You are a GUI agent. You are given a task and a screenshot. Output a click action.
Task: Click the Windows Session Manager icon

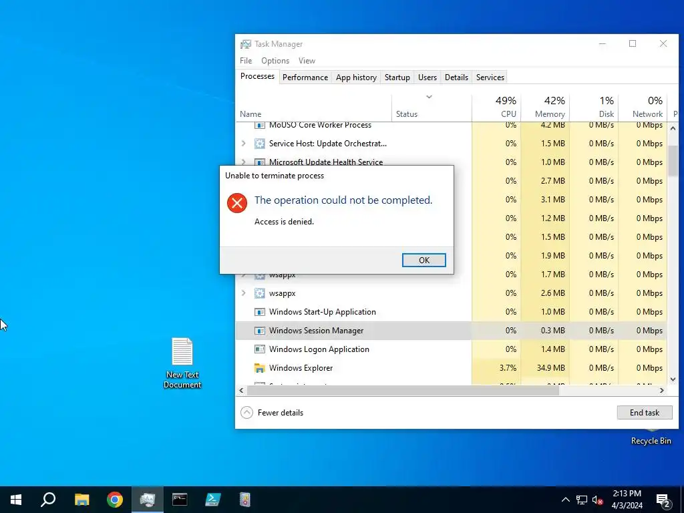click(x=260, y=331)
